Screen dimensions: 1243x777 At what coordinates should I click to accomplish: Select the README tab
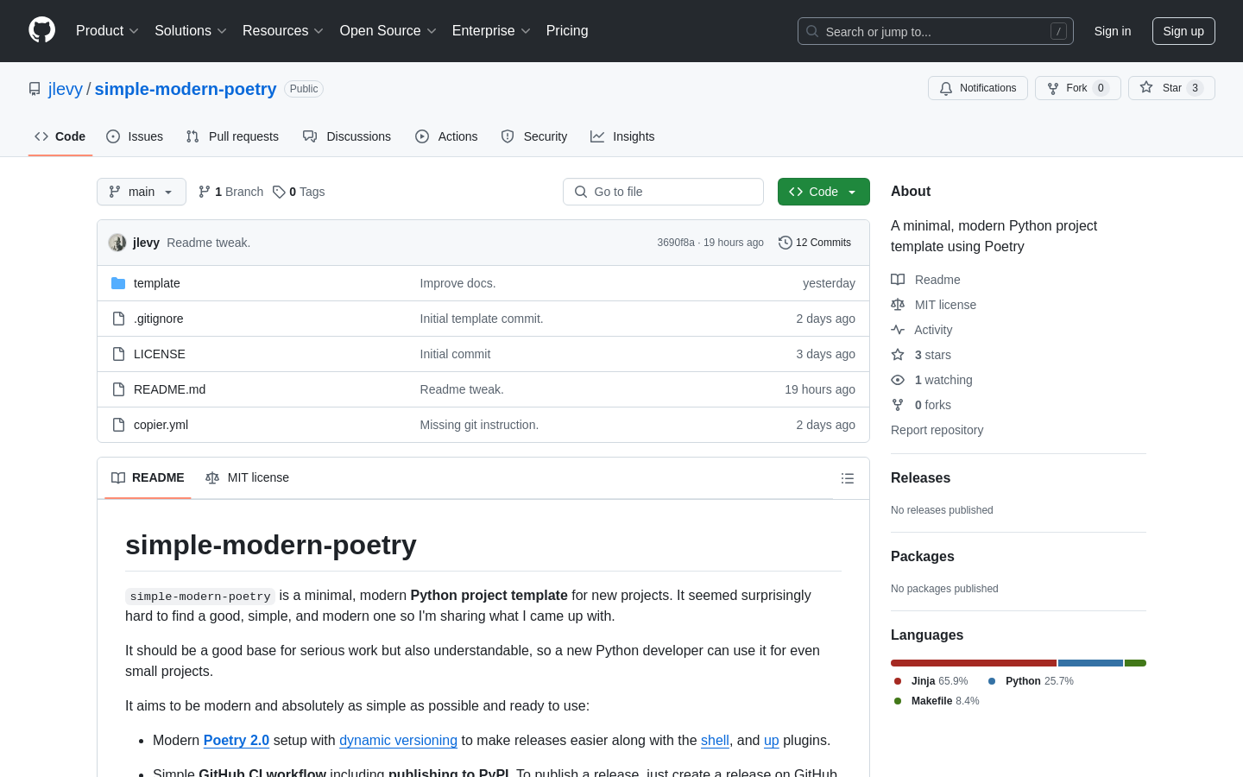148,477
